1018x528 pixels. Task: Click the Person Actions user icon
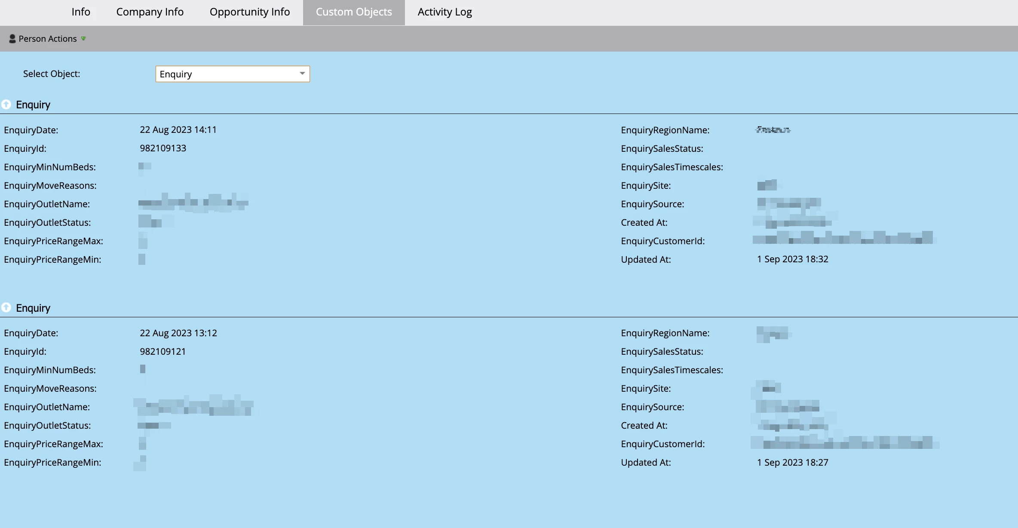12,39
